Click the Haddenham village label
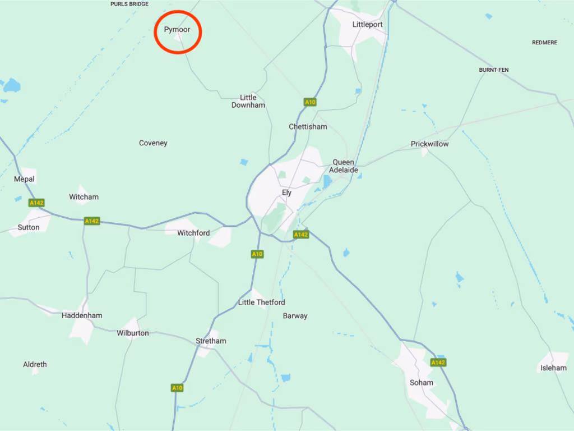574x431 pixels. coord(82,315)
